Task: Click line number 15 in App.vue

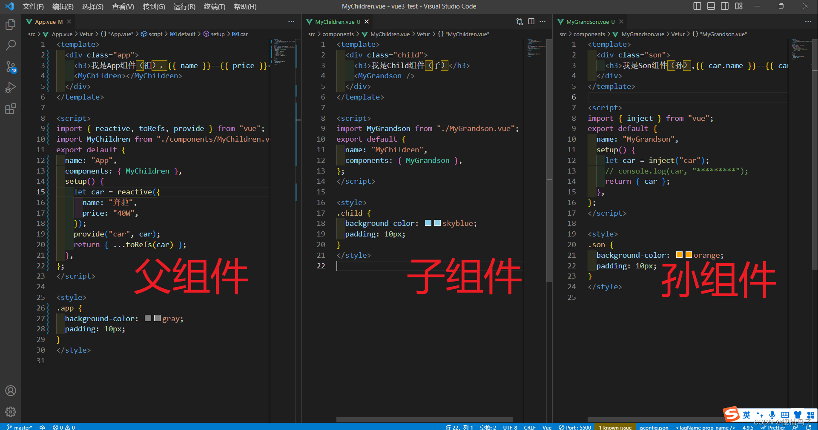Action: pyautogui.click(x=40, y=192)
